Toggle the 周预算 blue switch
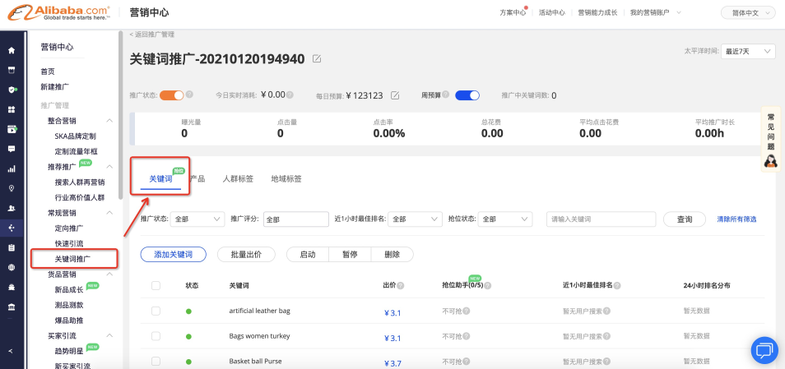This screenshot has width=785, height=369. [467, 95]
